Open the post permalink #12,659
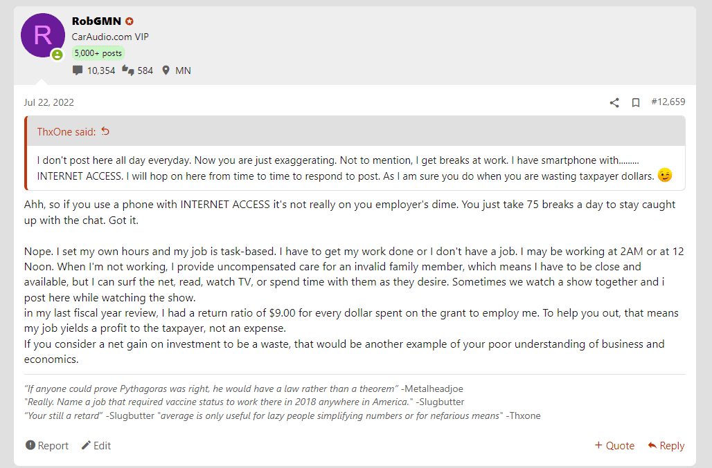The image size is (712, 468). [x=668, y=102]
